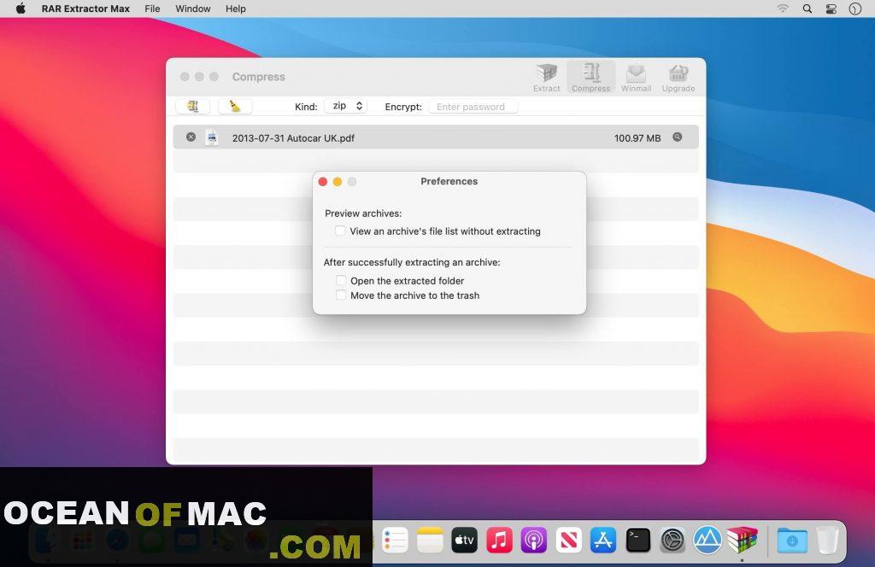Launch the App Store from the Dock

point(603,541)
